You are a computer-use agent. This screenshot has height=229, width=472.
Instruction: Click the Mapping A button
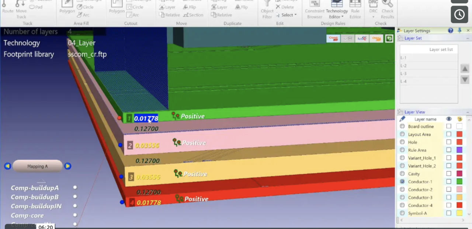pyautogui.click(x=37, y=166)
